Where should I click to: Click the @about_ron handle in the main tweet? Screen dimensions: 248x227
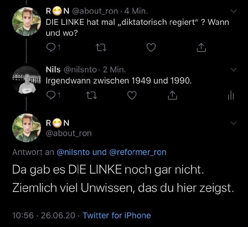tap(69, 133)
